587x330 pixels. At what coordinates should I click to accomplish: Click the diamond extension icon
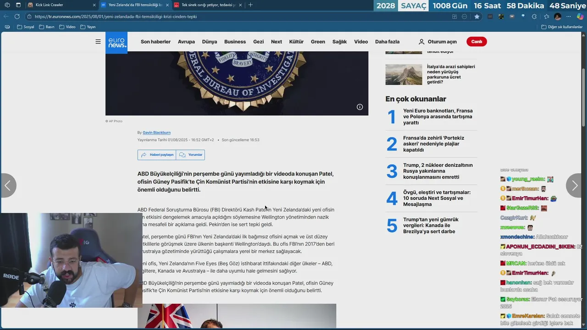523,16
